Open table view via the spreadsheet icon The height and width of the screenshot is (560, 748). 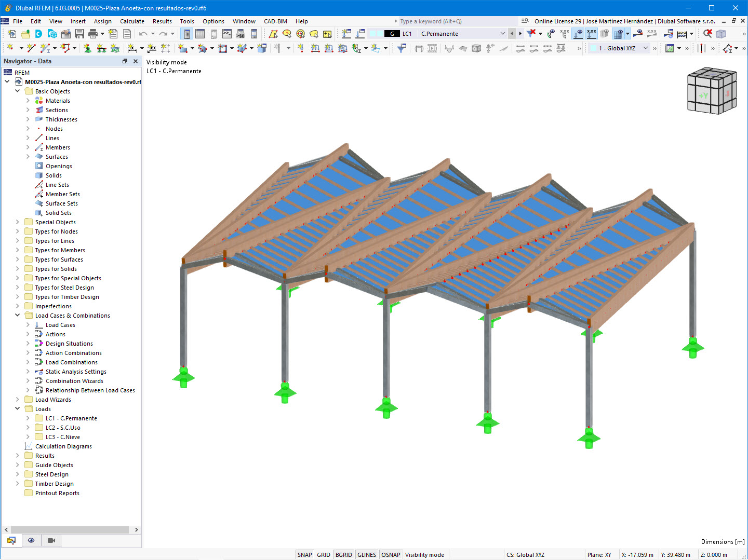[200, 33]
